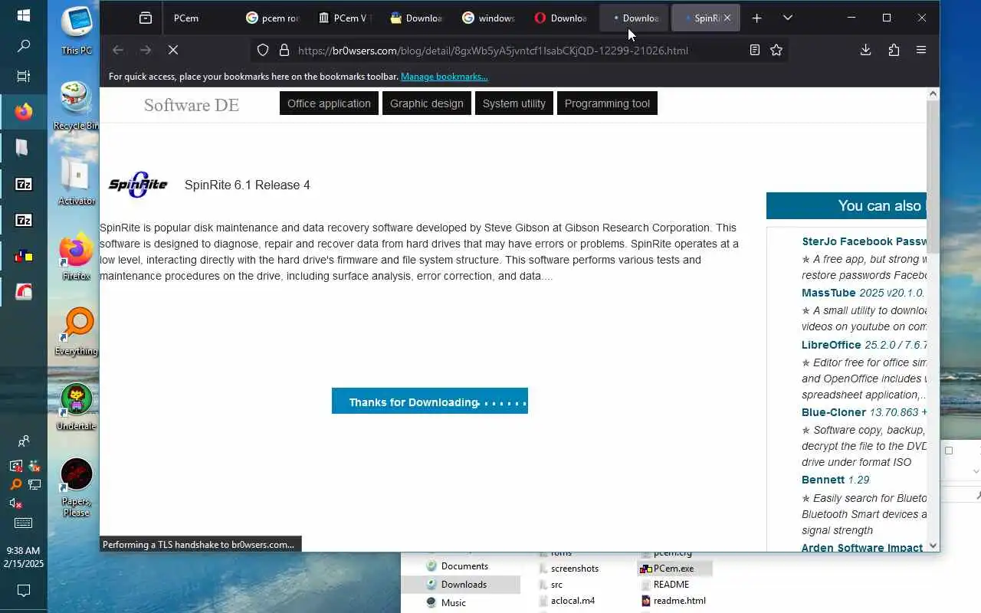Click the Firefox taskbar icon
The width and height of the screenshot is (981, 613).
pos(24,112)
